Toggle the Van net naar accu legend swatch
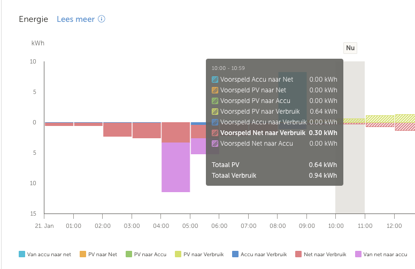Viewport: 415px width, 269px height. (x=359, y=255)
